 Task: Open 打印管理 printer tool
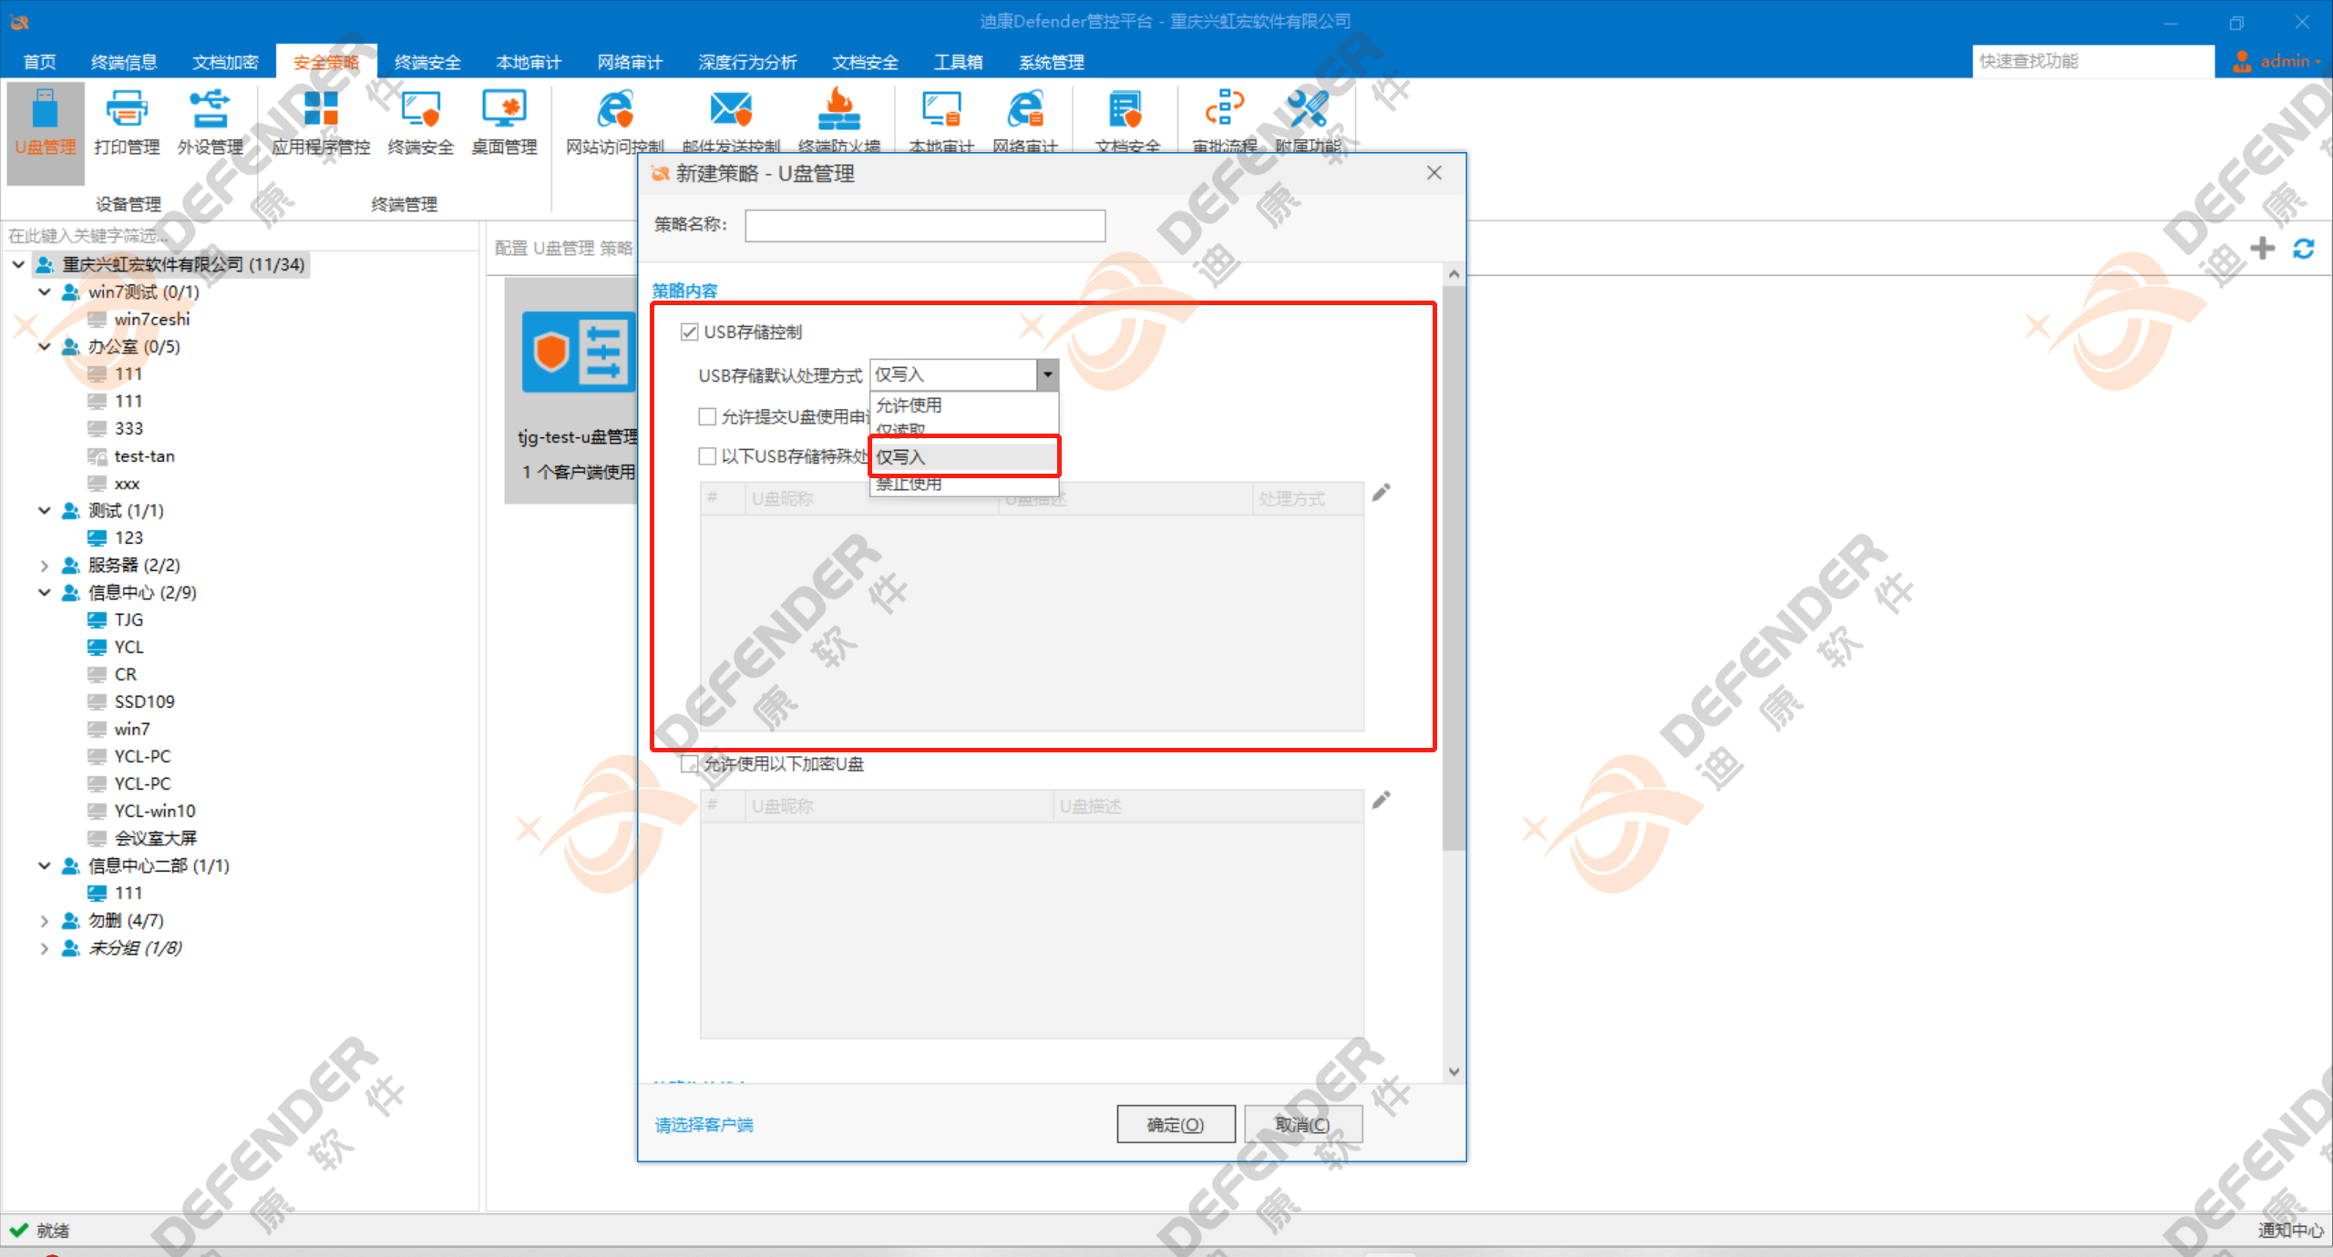(127, 124)
